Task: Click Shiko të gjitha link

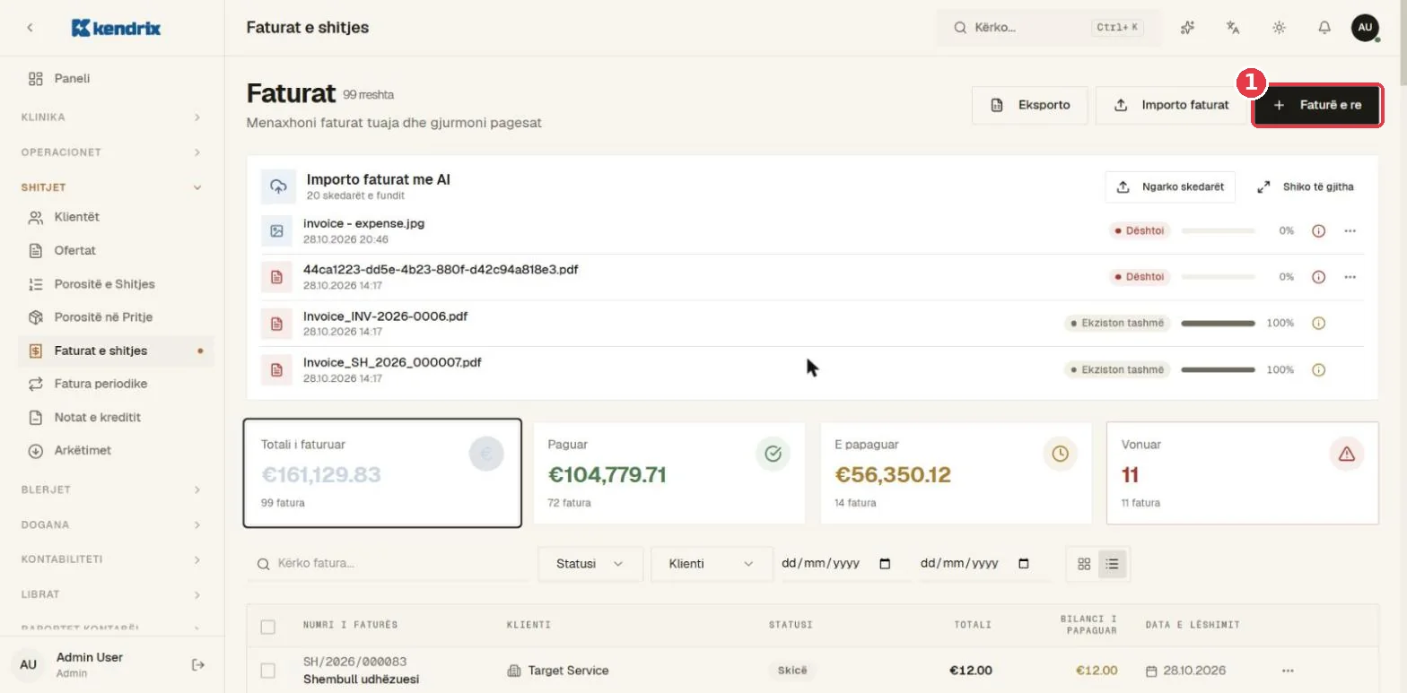Action: tap(1306, 187)
